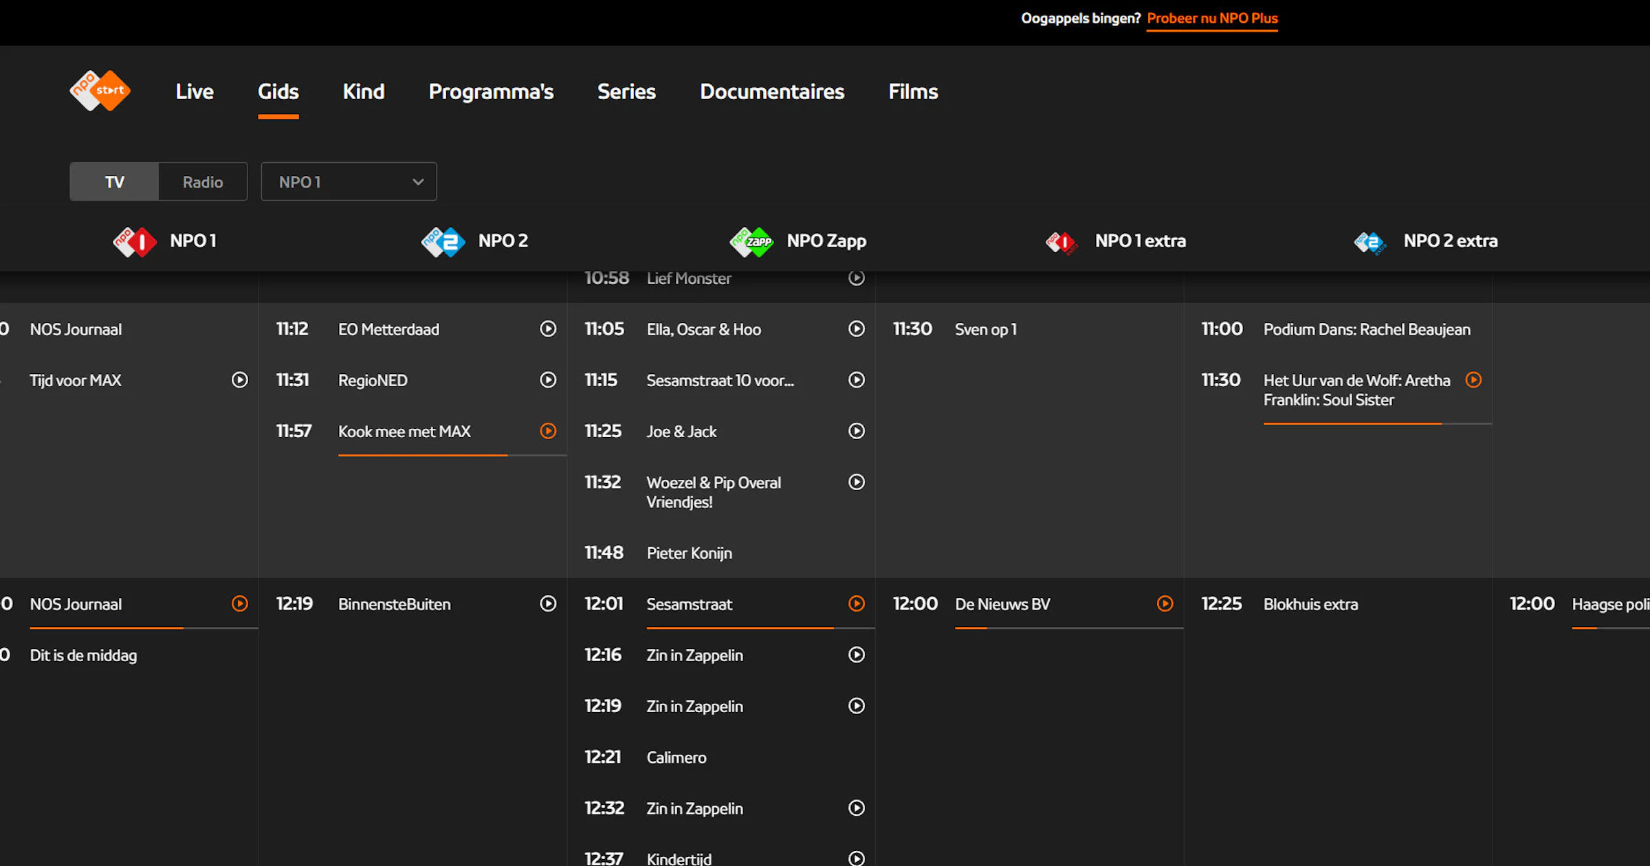Click NOS Journaal noon progress bar
1650x866 pixels.
(144, 628)
